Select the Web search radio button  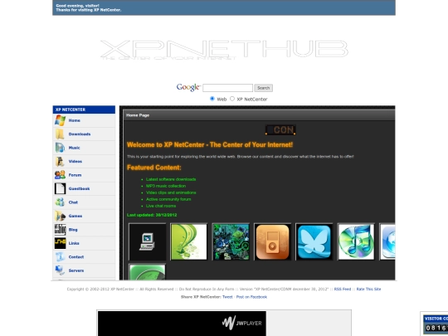click(212, 99)
